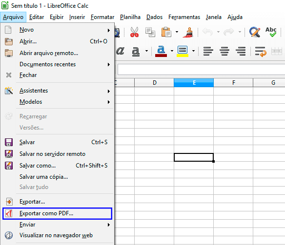Choose Exportar como PDF... menu entry

pos(58,213)
